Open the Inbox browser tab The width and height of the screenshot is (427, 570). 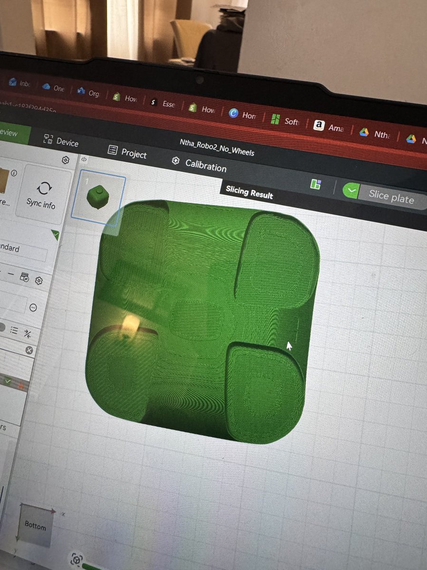[20, 83]
